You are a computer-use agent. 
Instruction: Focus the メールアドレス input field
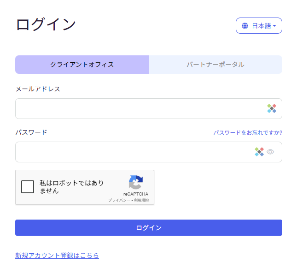point(149,108)
